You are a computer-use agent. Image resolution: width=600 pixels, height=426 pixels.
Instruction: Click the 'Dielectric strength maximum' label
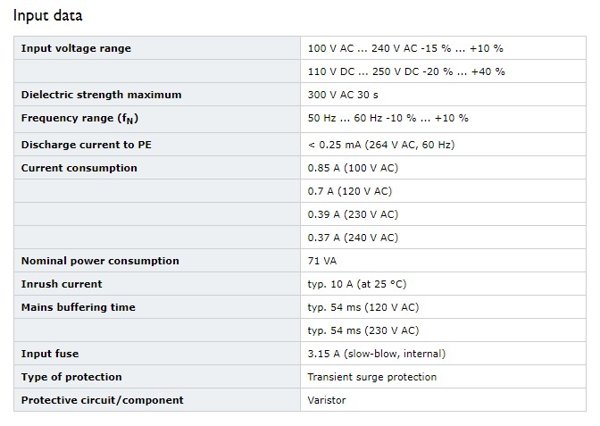click(x=102, y=95)
